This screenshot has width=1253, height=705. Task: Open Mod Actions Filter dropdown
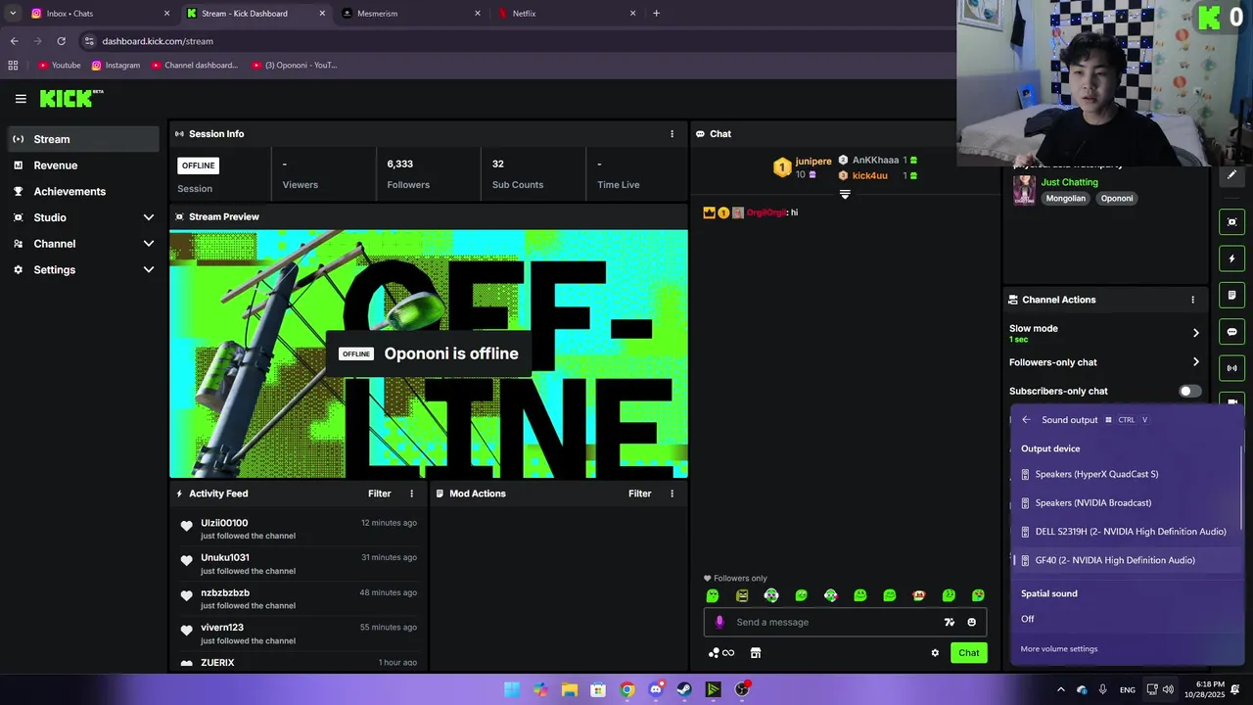click(640, 493)
